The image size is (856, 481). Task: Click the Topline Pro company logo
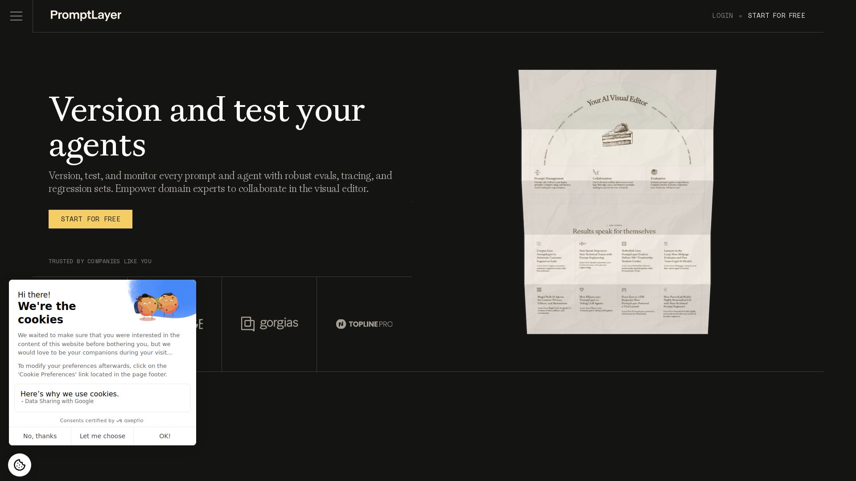[x=364, y=324]
